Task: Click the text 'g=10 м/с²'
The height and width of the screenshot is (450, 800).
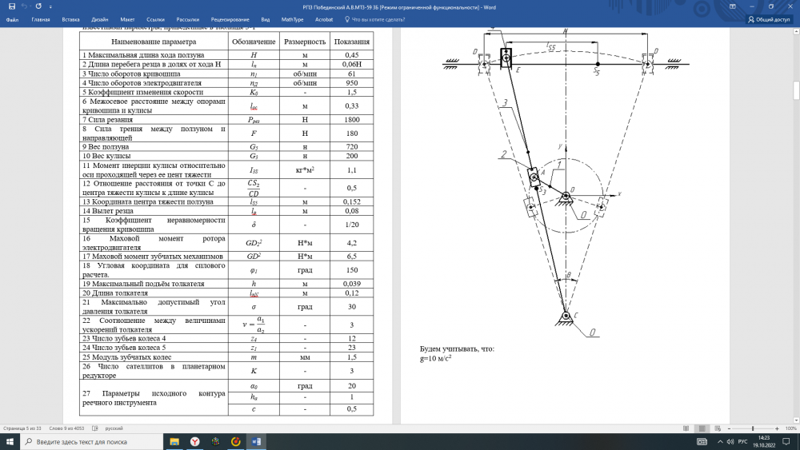Action: click(x=435, y=358)
